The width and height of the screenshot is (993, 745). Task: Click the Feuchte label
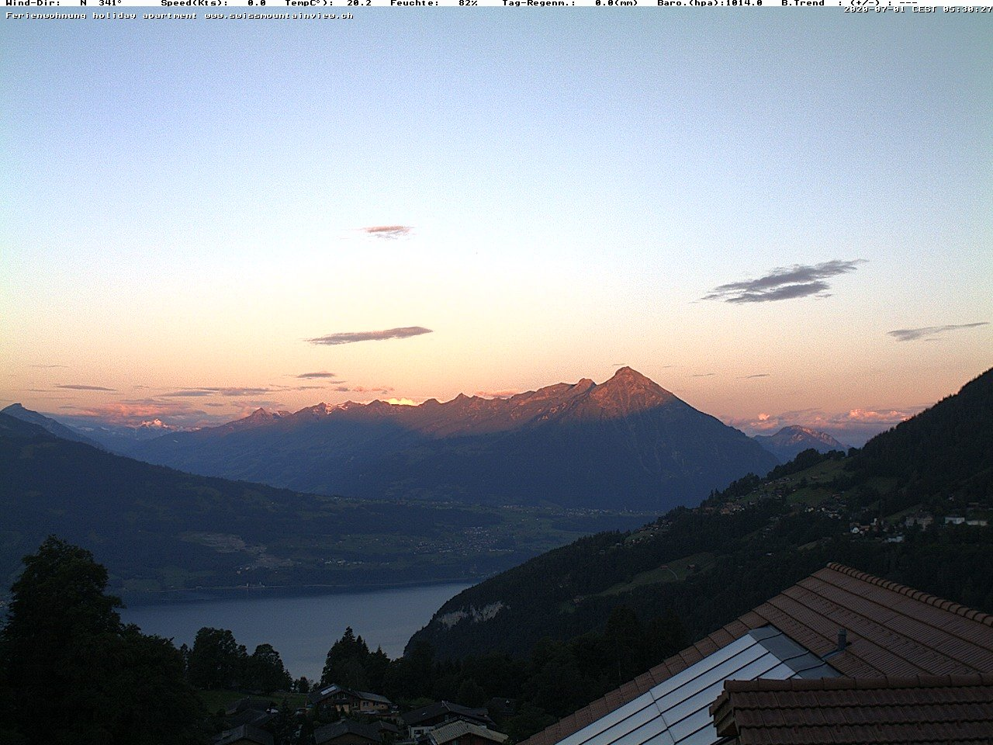(x=415, y=3)
